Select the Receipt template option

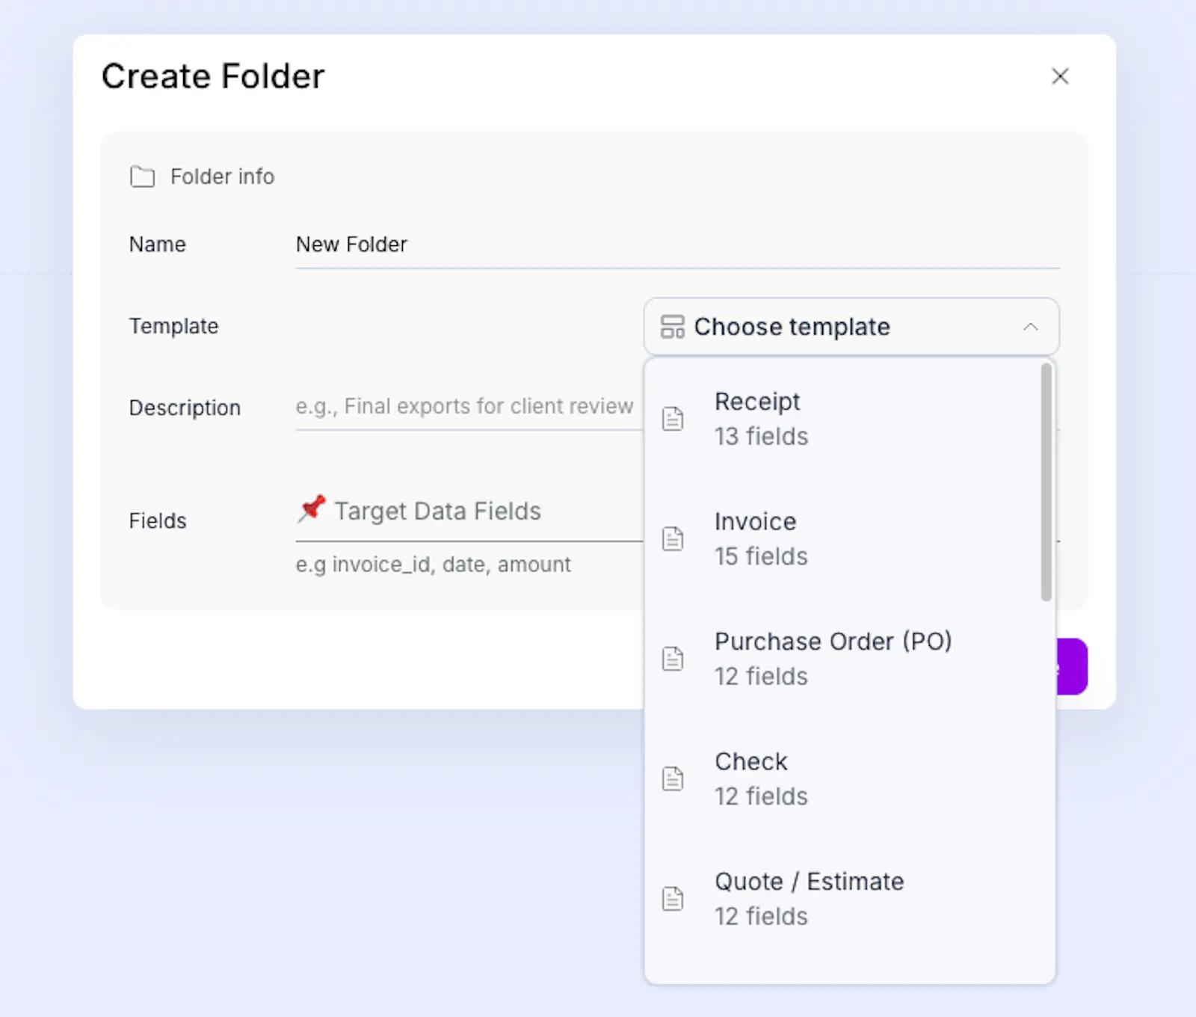[843, 419]
